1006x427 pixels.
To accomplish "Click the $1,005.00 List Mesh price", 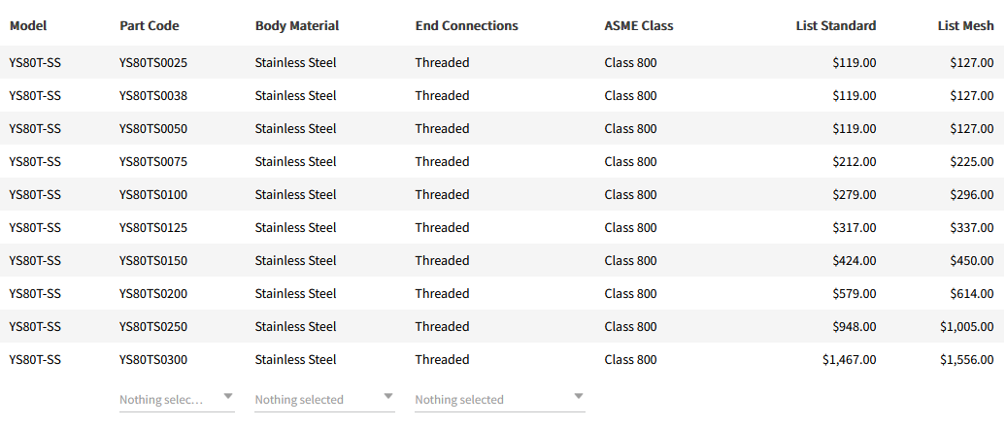I will pyautogui.click(x=966, y=327).
